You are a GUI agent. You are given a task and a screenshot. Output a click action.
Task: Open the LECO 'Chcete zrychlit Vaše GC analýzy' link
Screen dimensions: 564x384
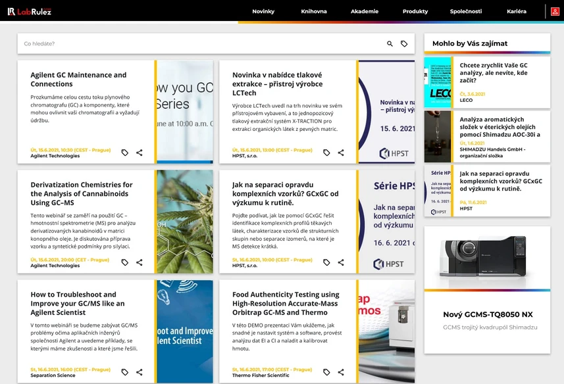494,74
